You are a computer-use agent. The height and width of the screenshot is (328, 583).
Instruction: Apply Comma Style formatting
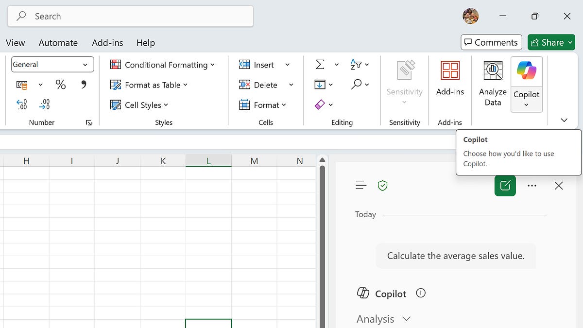coord(84,85)
